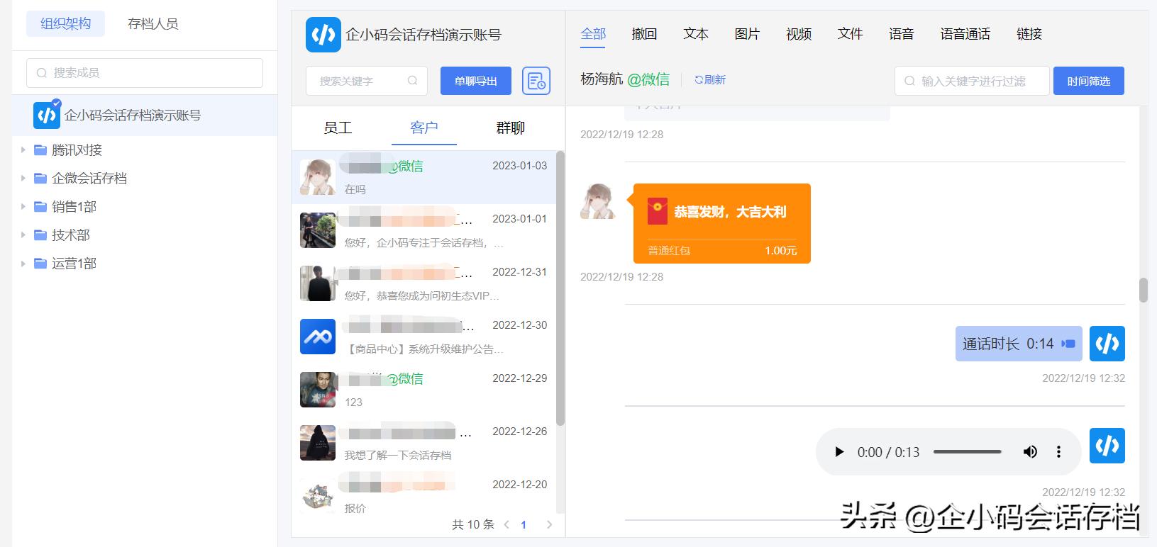
Task: Click the folder icon for 销售1部
Action: coord(40,207)
